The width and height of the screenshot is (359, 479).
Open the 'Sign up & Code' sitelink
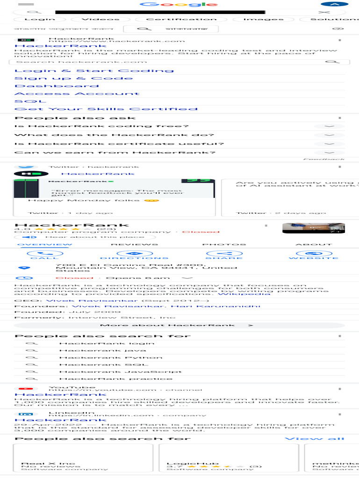click(73, 78)
